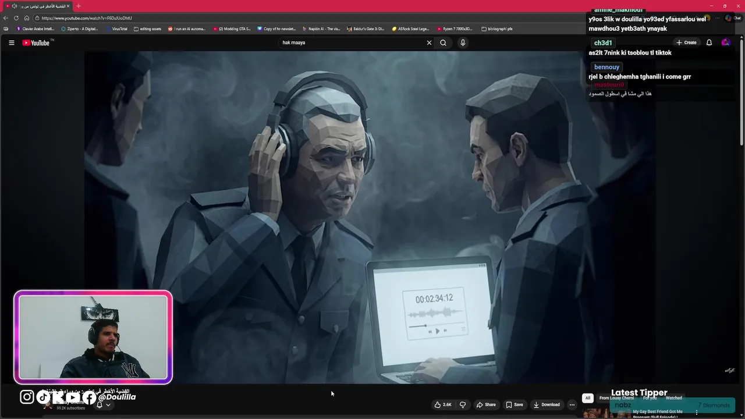The image size is (745, 419).
Task: Open 'I run an AI automa...' bookmark
Action: pyautogui.click(x=187, y=29)
